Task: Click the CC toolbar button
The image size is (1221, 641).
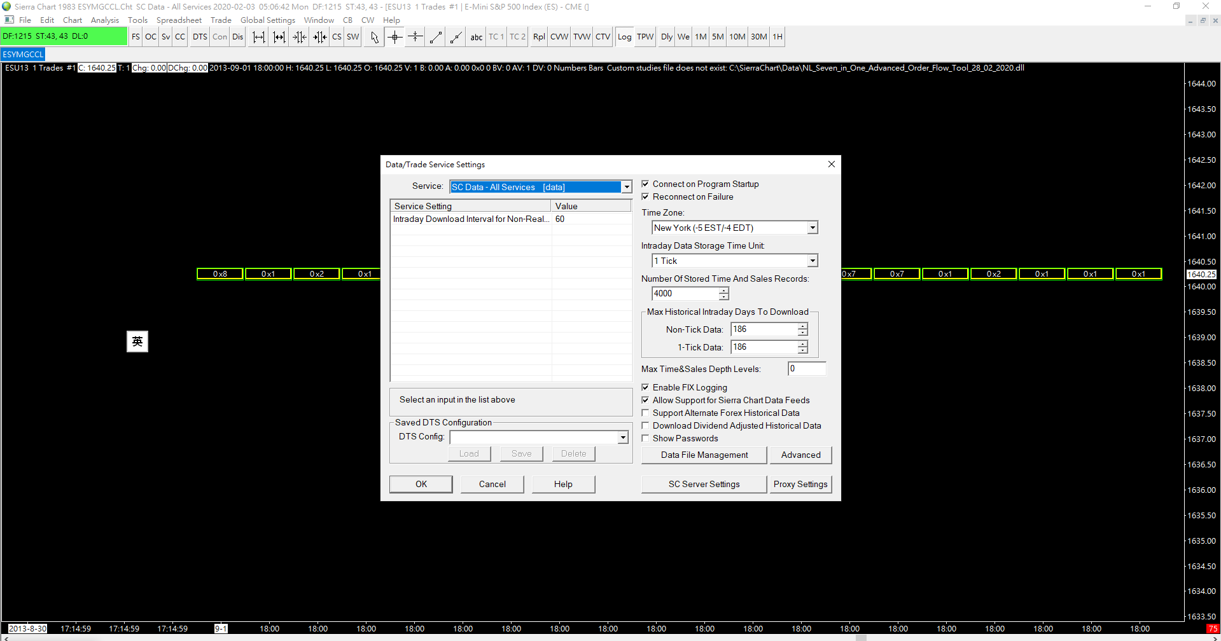Action: 180,37
